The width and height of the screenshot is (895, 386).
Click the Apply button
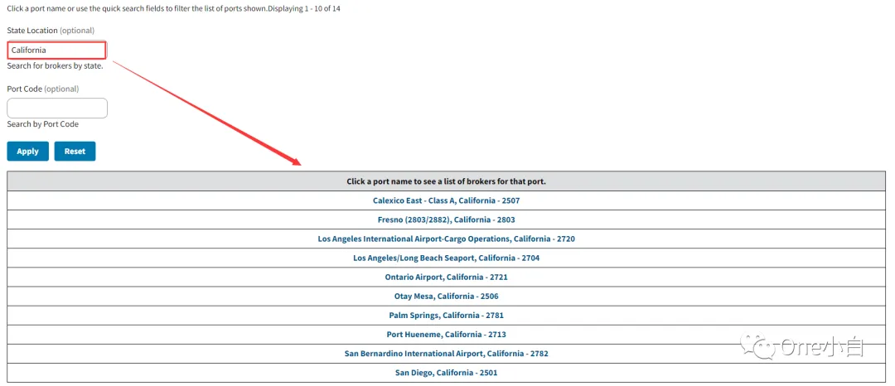[x=27, y=151]
